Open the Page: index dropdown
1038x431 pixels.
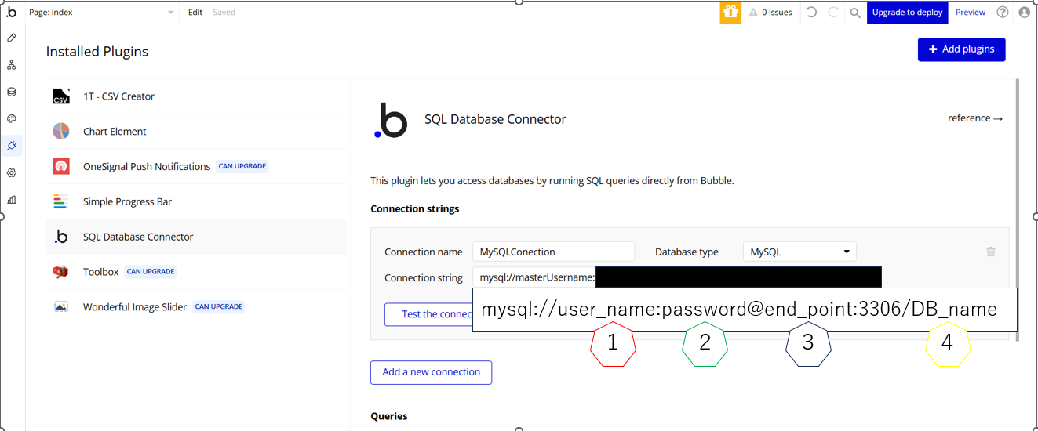[102, 12]
